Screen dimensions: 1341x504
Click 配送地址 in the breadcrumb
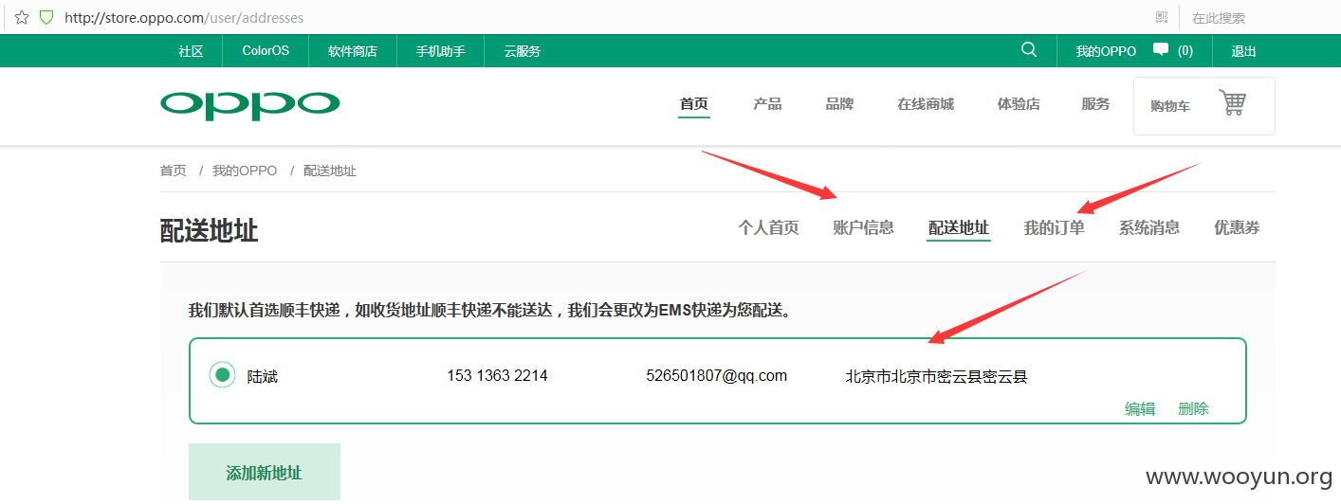330,171
